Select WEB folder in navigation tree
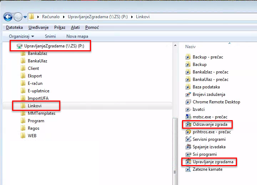The width and height of the screenshot is (257, 185). (32, 136)
